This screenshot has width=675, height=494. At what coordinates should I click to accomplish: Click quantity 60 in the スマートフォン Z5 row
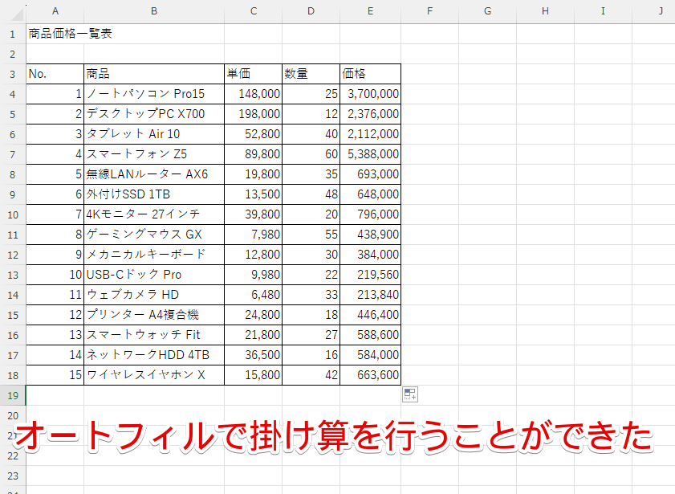point(311,154)
